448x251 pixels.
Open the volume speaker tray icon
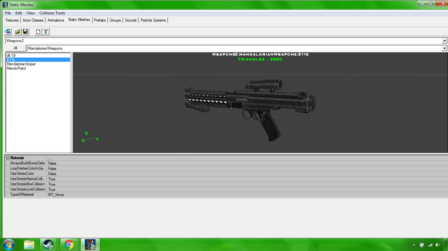click(438, 245)
